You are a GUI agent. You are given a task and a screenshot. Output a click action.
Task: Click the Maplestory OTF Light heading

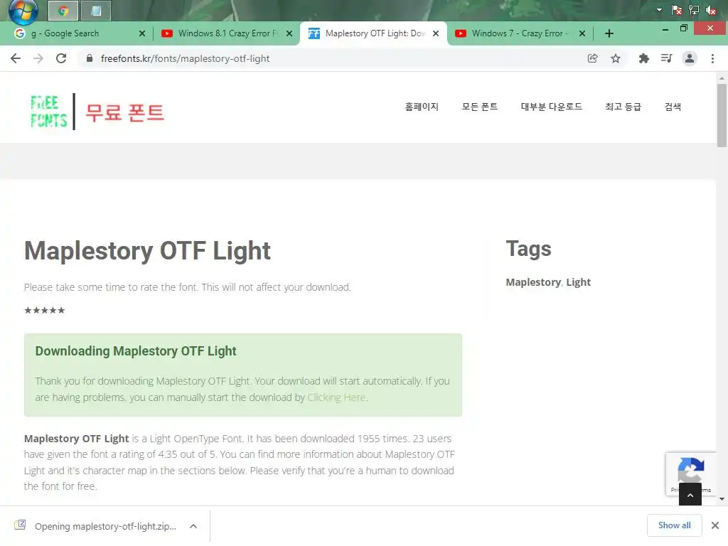(147, 251)
